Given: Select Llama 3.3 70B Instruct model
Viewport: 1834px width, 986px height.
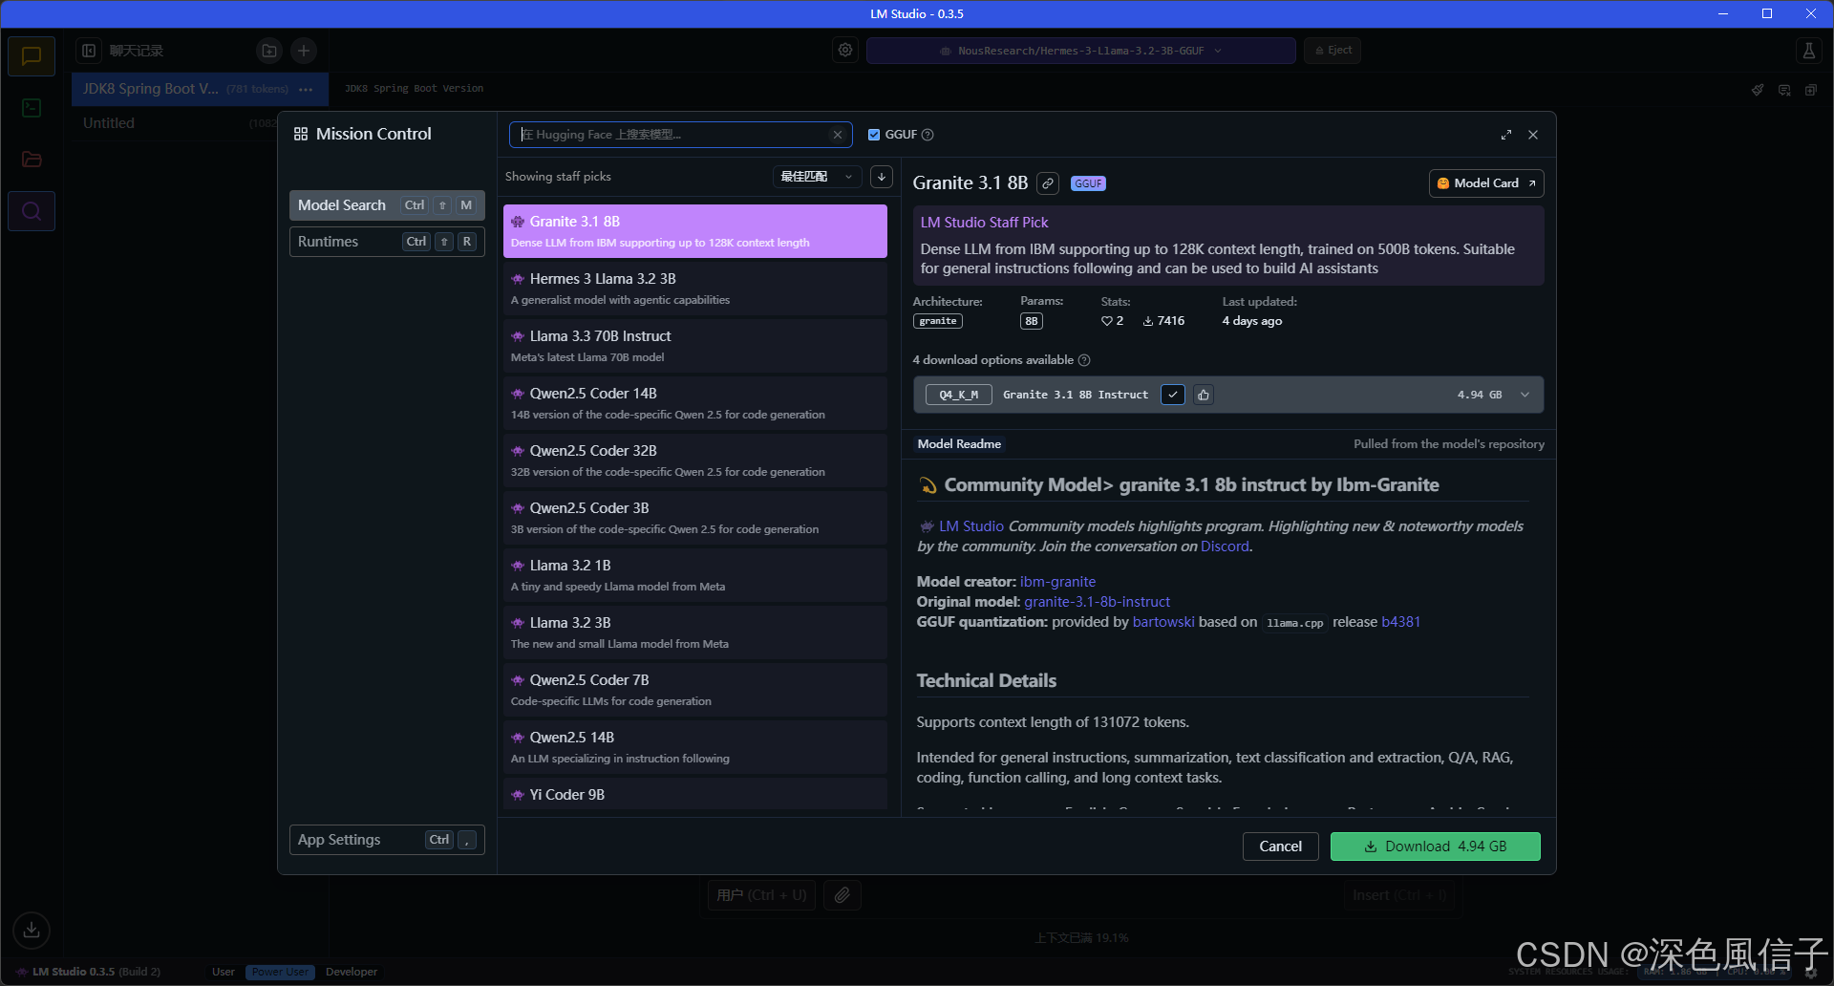Looking at the screenshot, I should (x=695, y=346).
